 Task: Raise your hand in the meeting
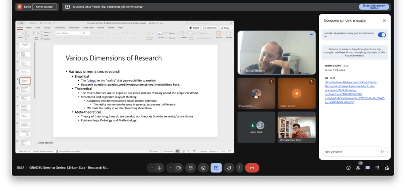pyautogui.click(x=229, y=168)
